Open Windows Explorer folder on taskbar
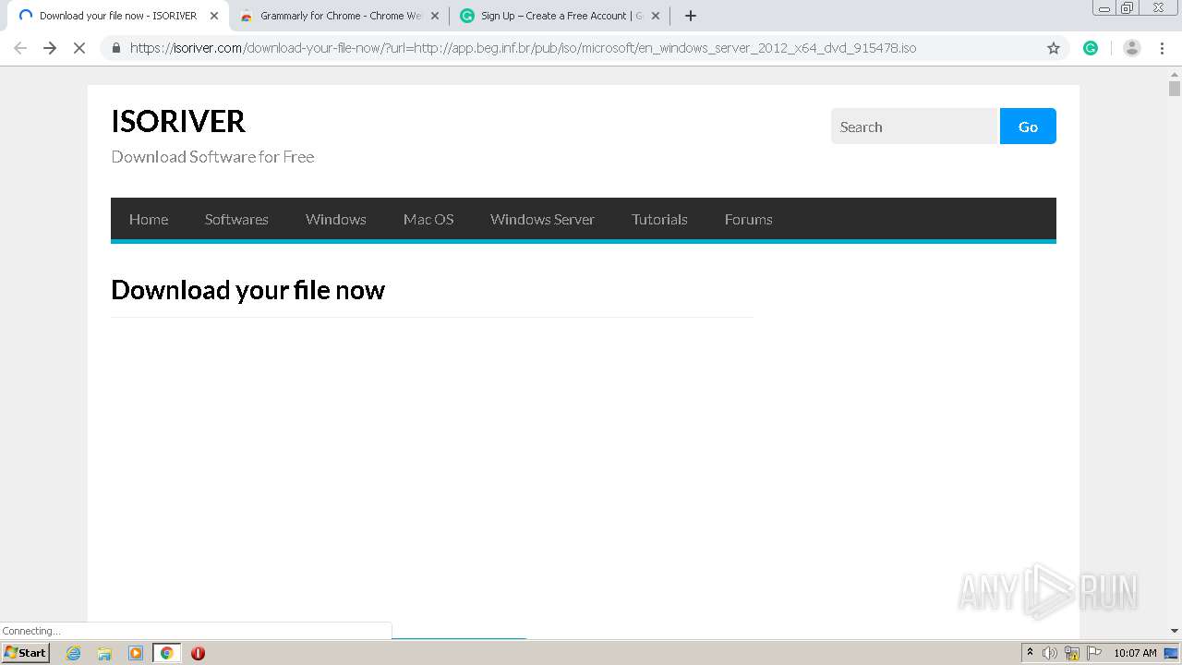Viewport: 1182px width, 665px height. pyautogui.click(x=104, y=653)
